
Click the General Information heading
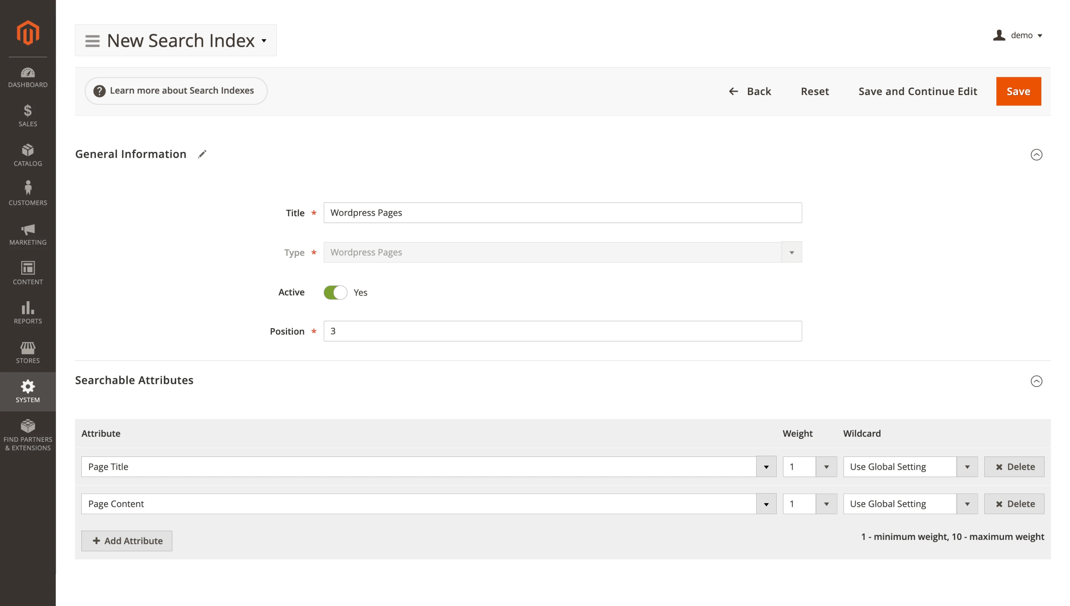(130, 154)
